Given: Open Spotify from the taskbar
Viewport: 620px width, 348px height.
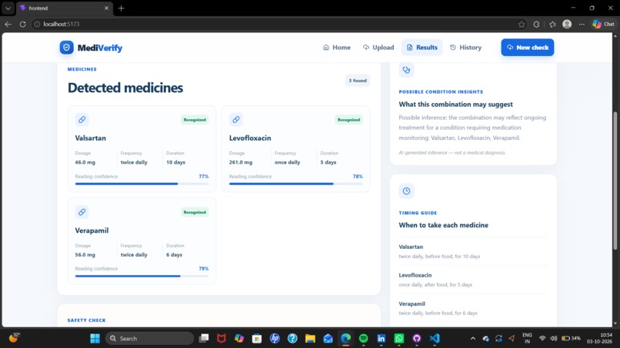Looking at the screenshot, I should 363,339.
